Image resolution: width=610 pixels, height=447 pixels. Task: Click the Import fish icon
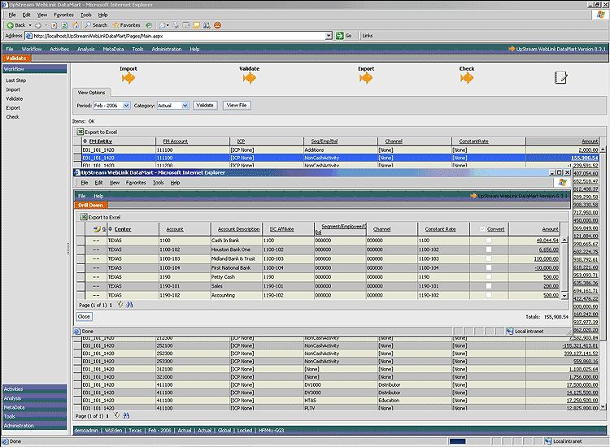(128, 78)
